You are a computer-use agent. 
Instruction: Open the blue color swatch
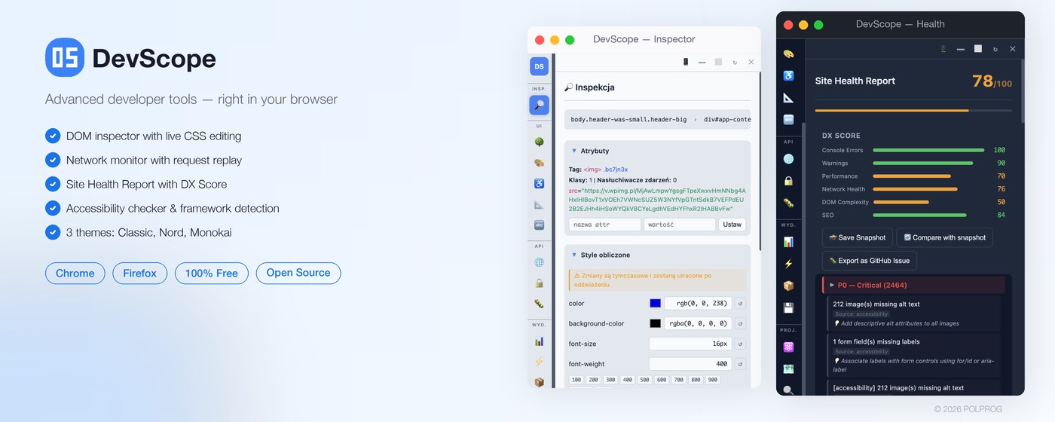click(x=656, y=303)
